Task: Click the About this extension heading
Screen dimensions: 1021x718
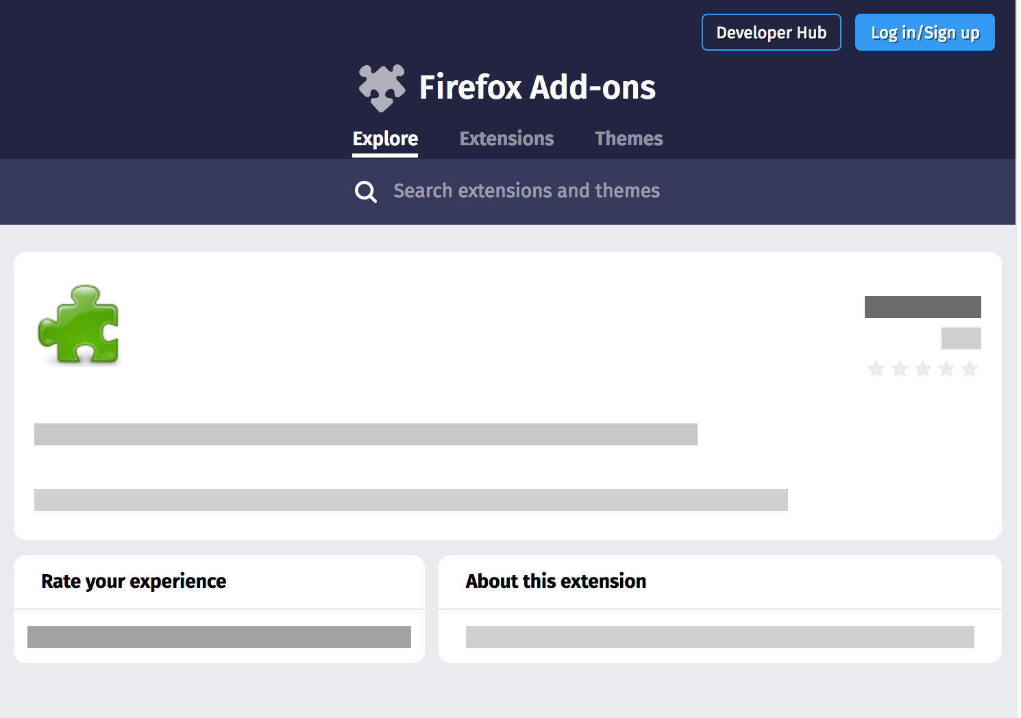Action: coord(556,581)
